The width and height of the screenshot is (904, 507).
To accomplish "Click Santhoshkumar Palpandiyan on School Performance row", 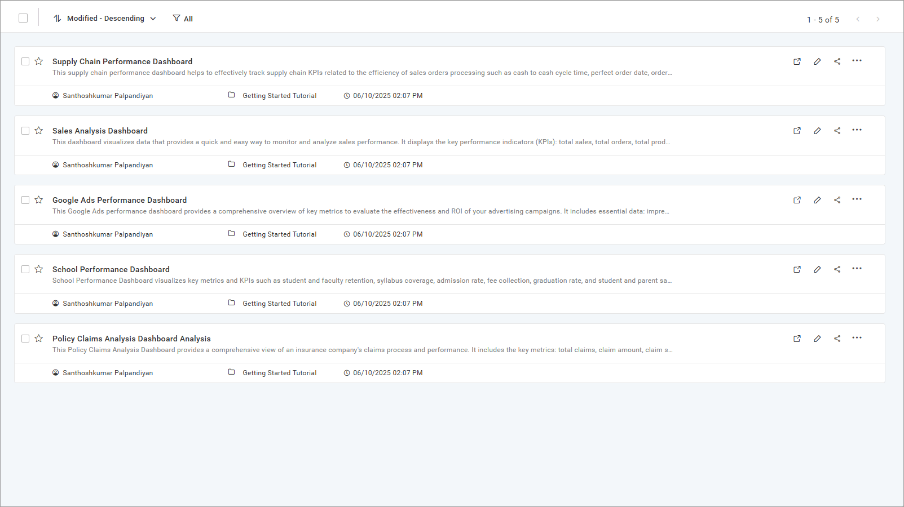I will point(107,303).
